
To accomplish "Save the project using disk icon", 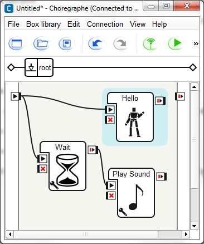I will pyautogui.click(x=67, y=43).
